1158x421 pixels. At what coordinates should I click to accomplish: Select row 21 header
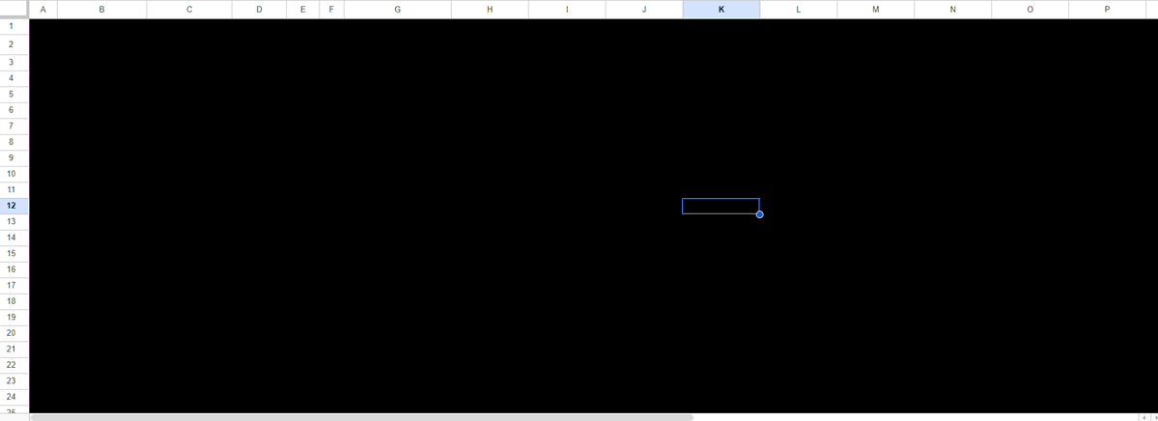[14, 350]
